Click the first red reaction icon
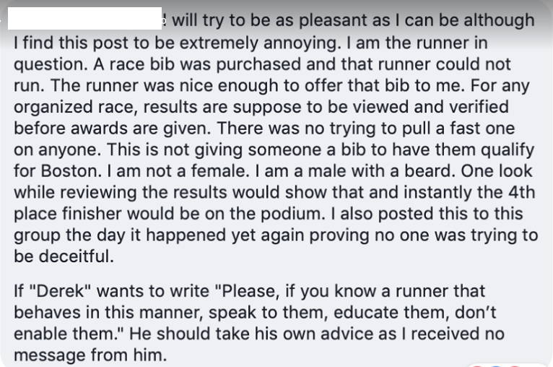The width and height of the screenshot is (553, 367). 477,366
